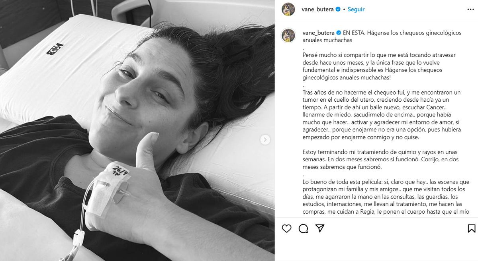Open vane_butera profile picture in header
The width and height of the screenshot is (478, 261).
click(288, 9)
